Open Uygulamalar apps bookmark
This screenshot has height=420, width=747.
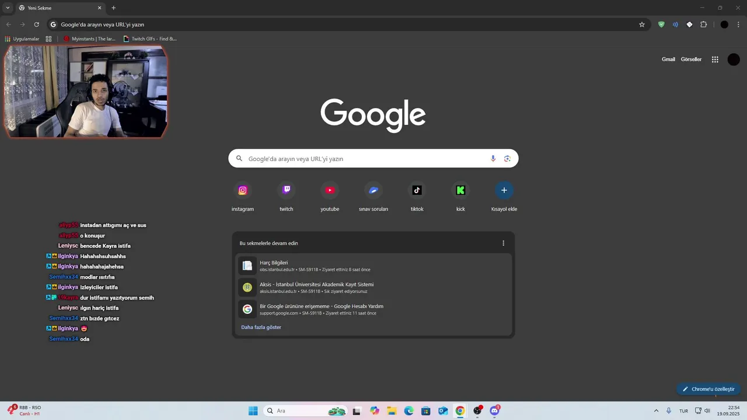tap(22, 39)
